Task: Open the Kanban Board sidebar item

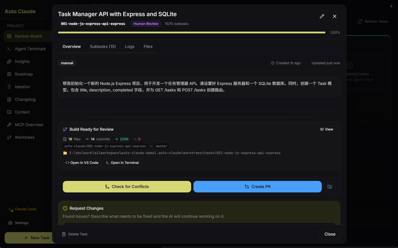Action: pos(28,36)
